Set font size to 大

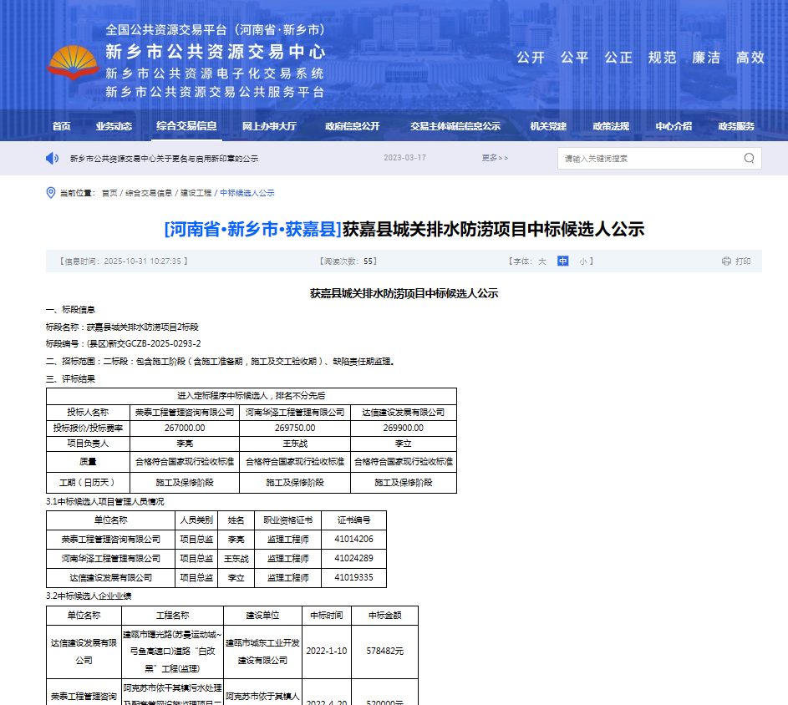coord(541,261)
